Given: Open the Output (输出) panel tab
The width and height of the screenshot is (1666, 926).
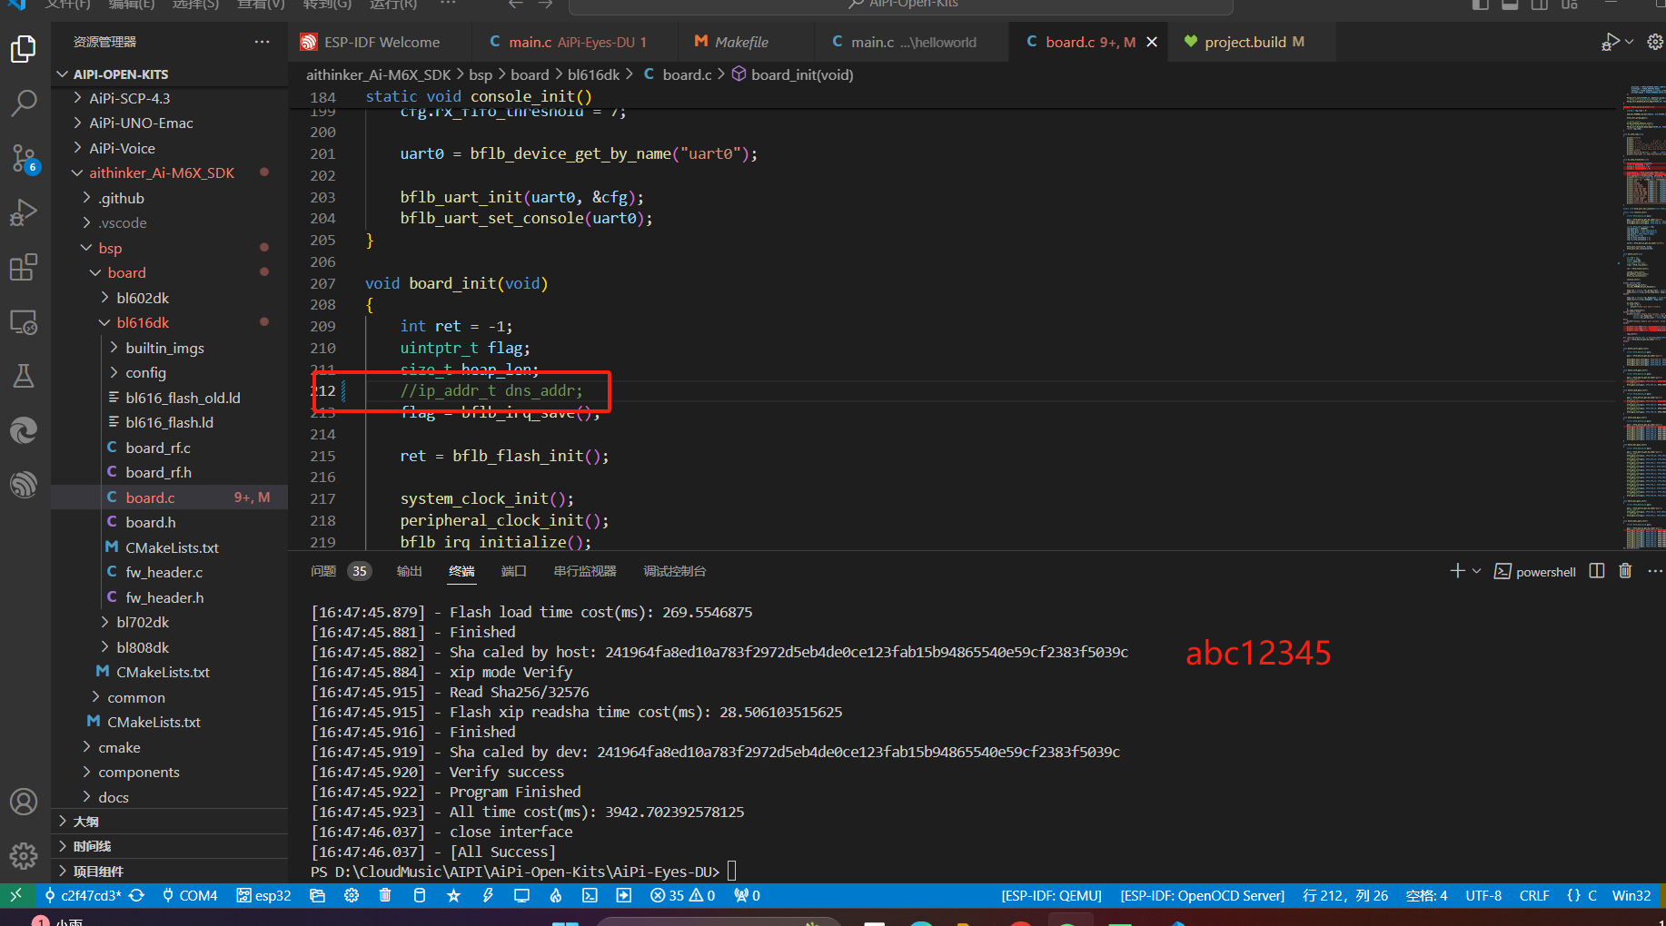Looking at the screenshot, I should (x=409, y=571).
